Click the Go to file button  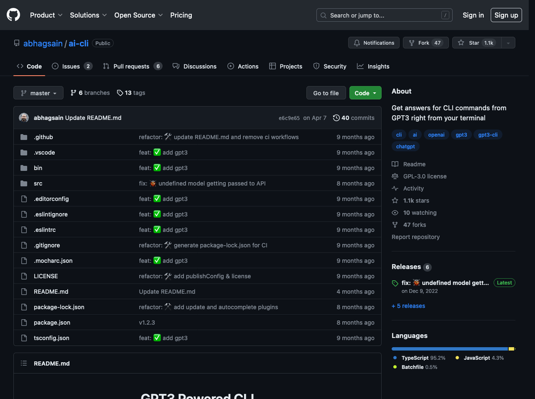[326, 93]
